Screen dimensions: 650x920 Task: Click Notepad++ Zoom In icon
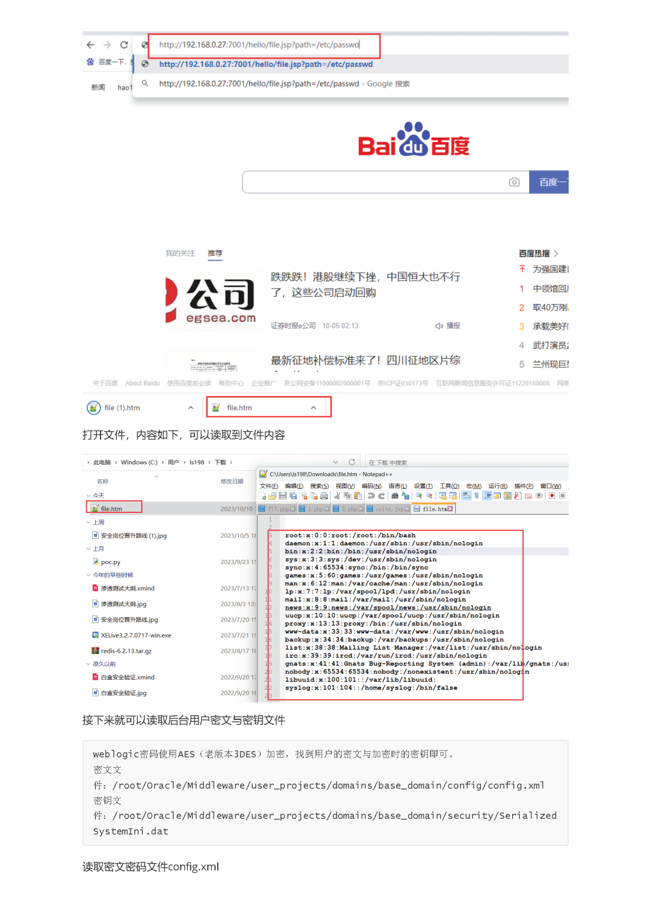[419, 496]
